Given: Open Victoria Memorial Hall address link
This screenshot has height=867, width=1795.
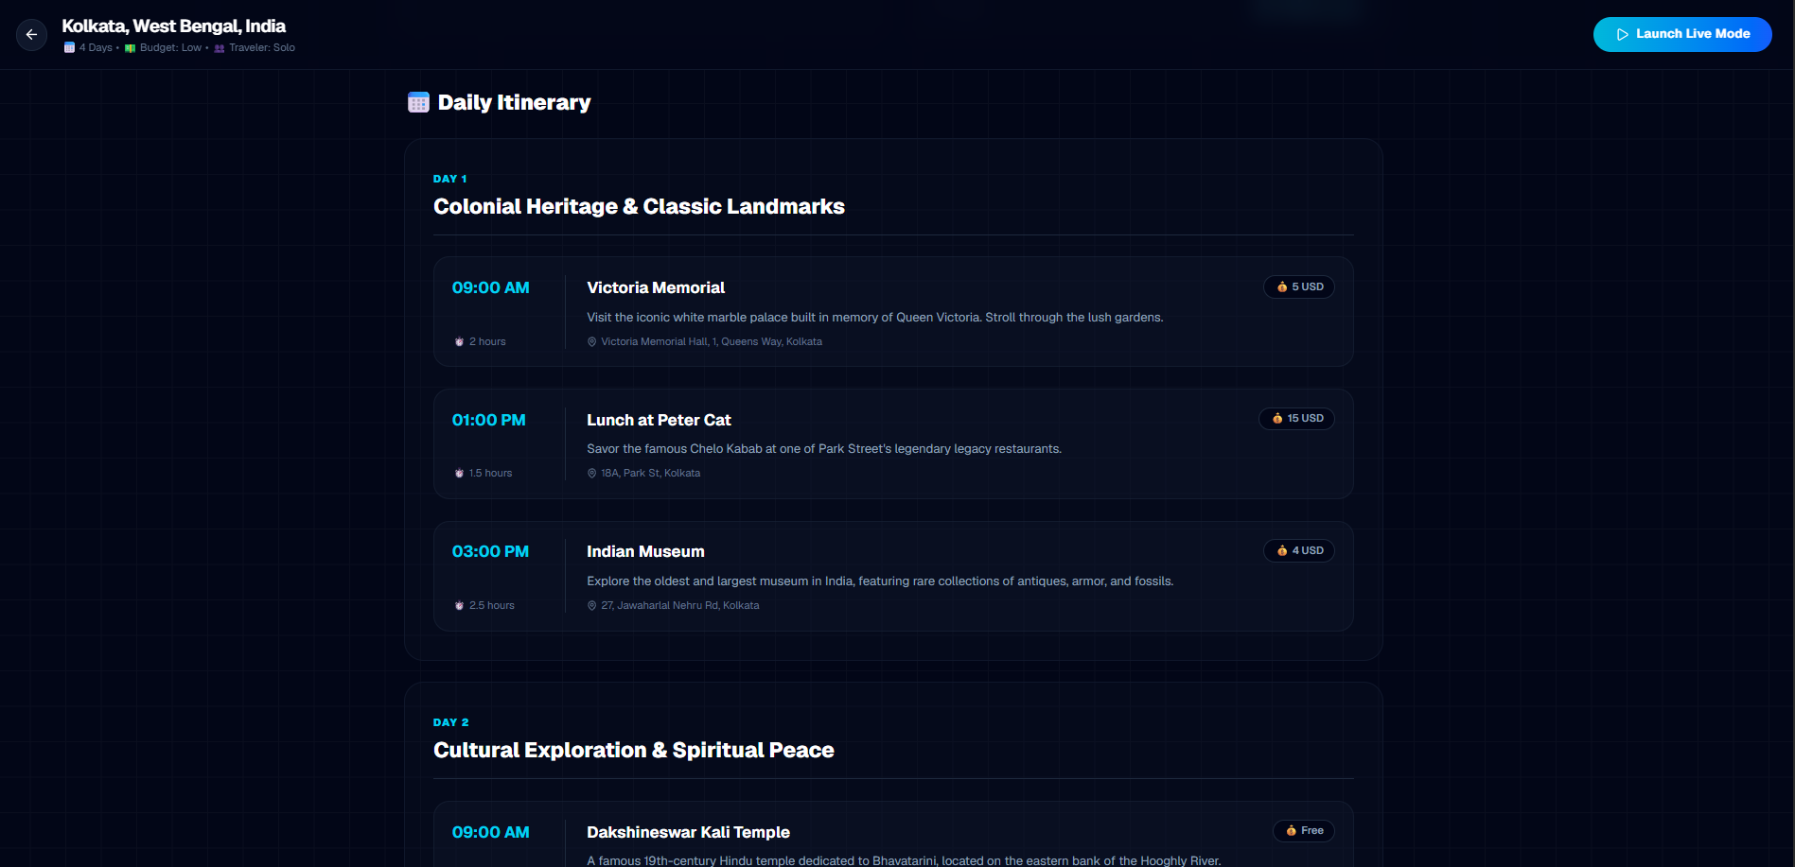Looking at the screenshot, I should tap(704, 341).
